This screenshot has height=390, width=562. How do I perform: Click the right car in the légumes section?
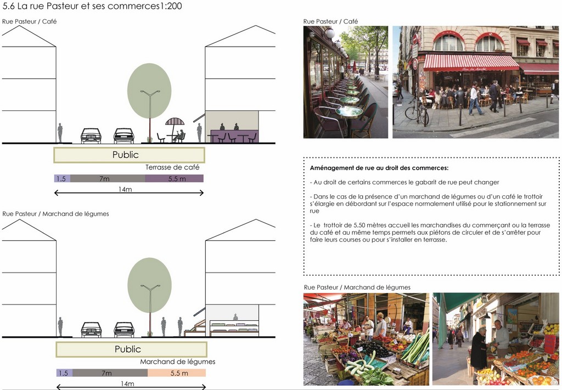124,329
